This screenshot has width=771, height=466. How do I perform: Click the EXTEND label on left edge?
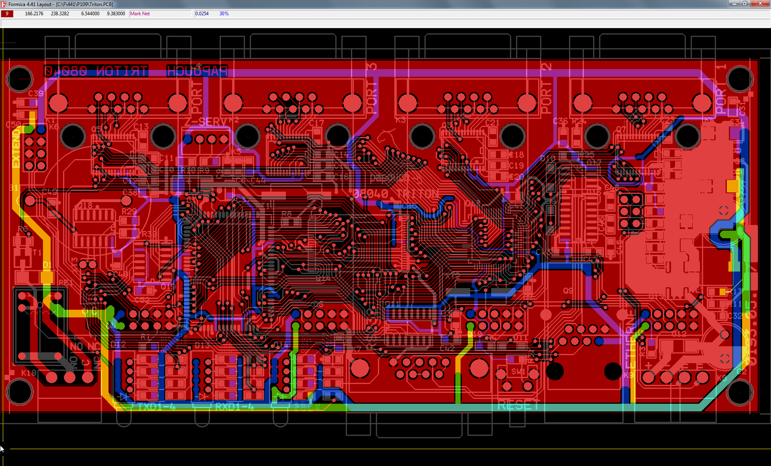(16, 148)
